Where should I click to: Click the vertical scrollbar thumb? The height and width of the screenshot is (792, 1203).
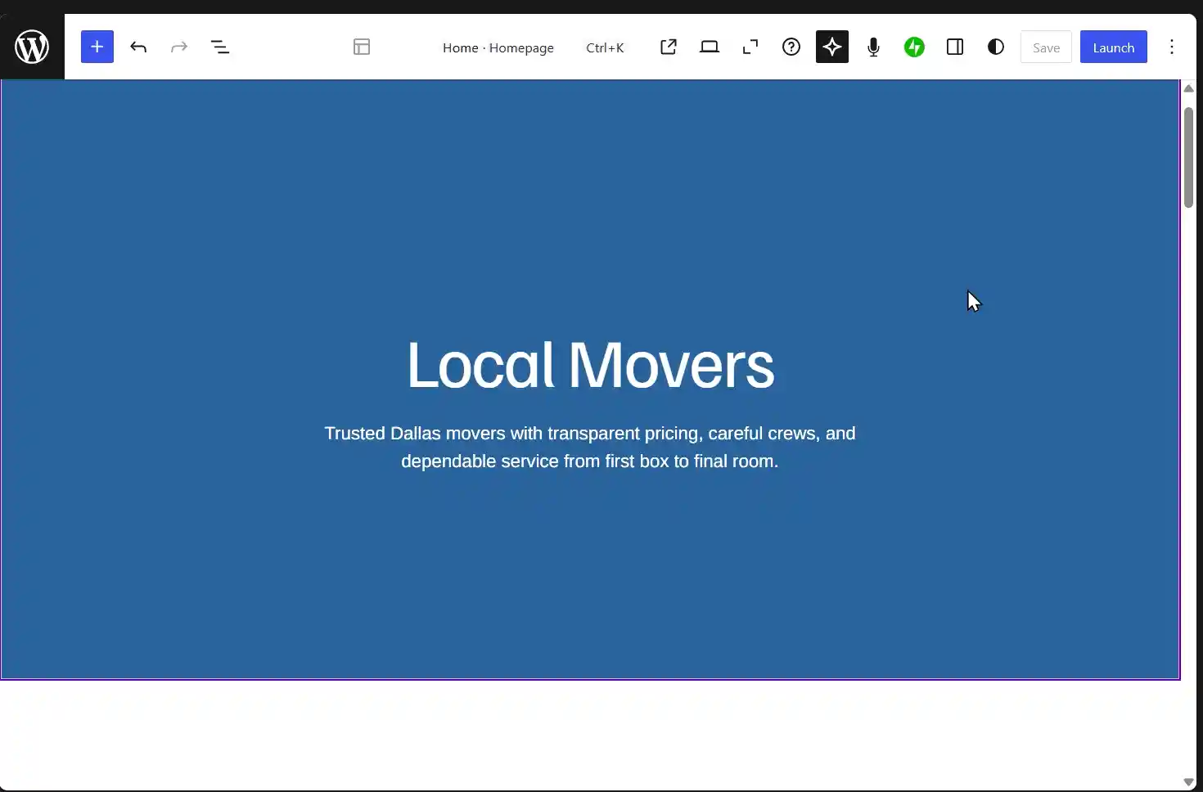[x=1188, y=157]
